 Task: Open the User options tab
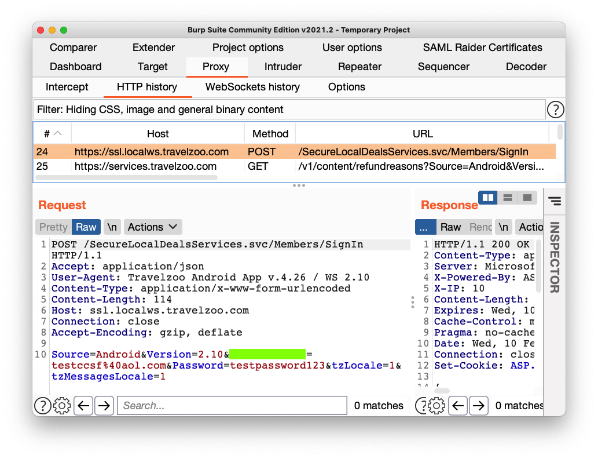pyautogui.click(x=352, y=48)
